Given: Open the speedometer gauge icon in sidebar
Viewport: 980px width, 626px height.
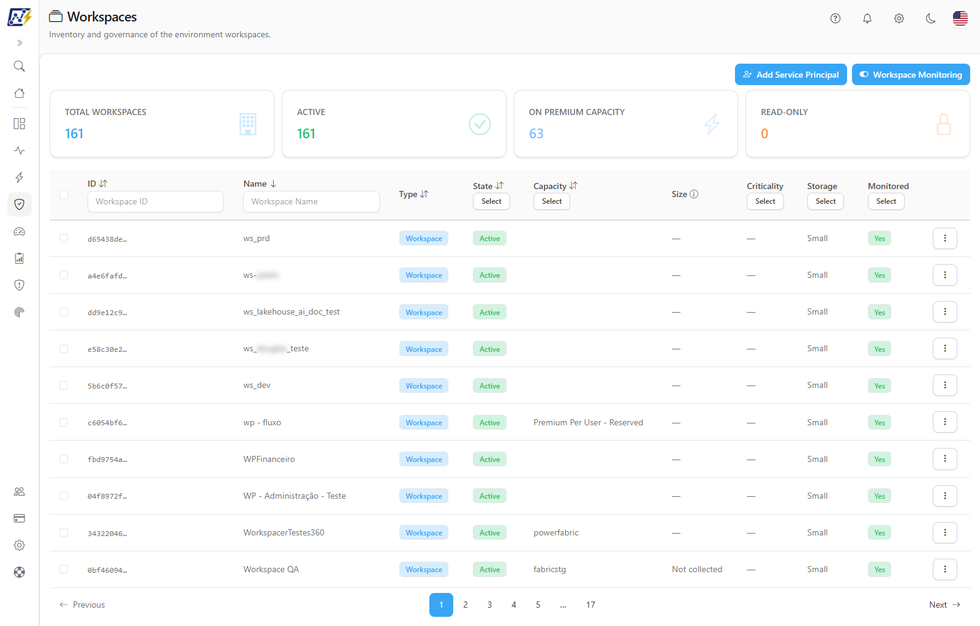Looking at the screenshot, I should click(20, 231).
